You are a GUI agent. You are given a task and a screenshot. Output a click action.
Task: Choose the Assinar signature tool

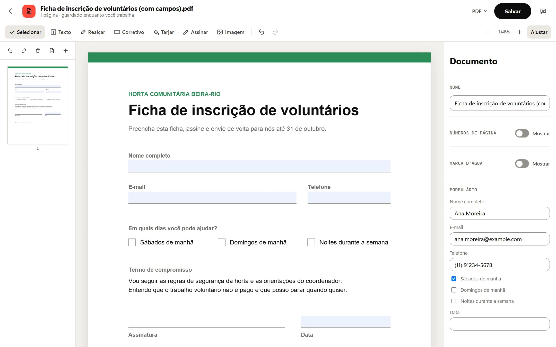[x=196, y=32]
